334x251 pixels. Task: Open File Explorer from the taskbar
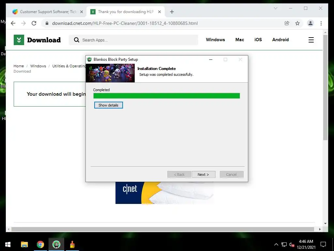click(x=24, y=244)
